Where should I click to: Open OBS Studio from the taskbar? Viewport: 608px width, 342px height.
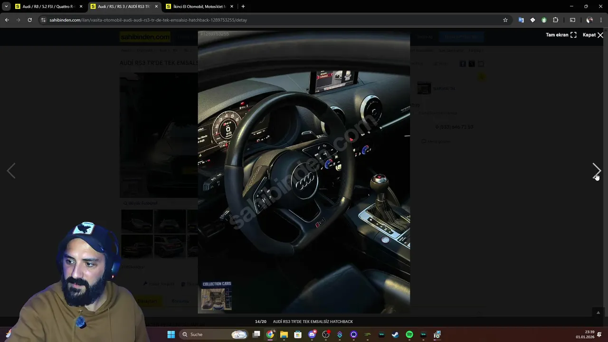pyautogui.click(x=326, y=334)
